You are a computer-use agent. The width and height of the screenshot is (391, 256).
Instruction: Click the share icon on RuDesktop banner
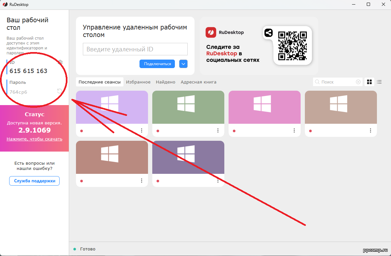tap(268, 33)
